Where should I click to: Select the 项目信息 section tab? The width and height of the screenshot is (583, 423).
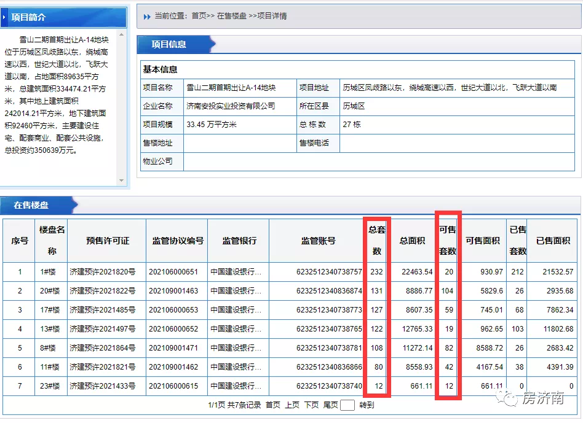click(x=169, y=44)
